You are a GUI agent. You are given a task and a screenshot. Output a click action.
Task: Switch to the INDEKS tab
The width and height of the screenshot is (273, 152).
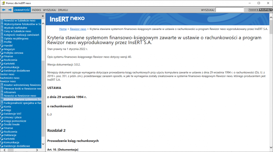(x=36, y=10)
